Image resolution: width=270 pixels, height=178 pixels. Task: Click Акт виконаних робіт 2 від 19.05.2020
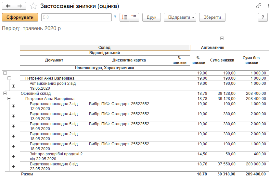point(53,86)
